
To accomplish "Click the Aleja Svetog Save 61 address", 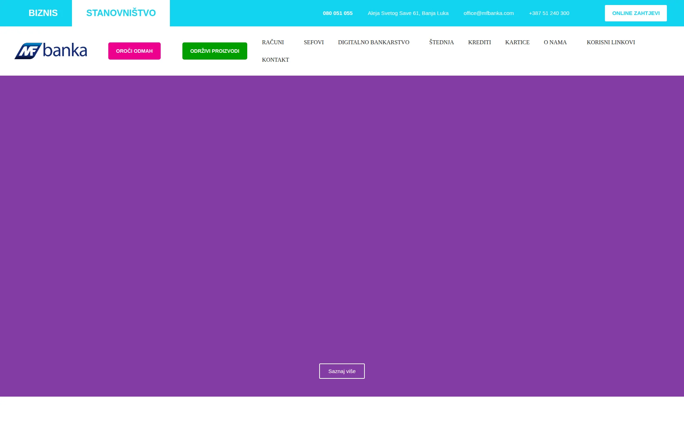I will [x=408, y=13].
